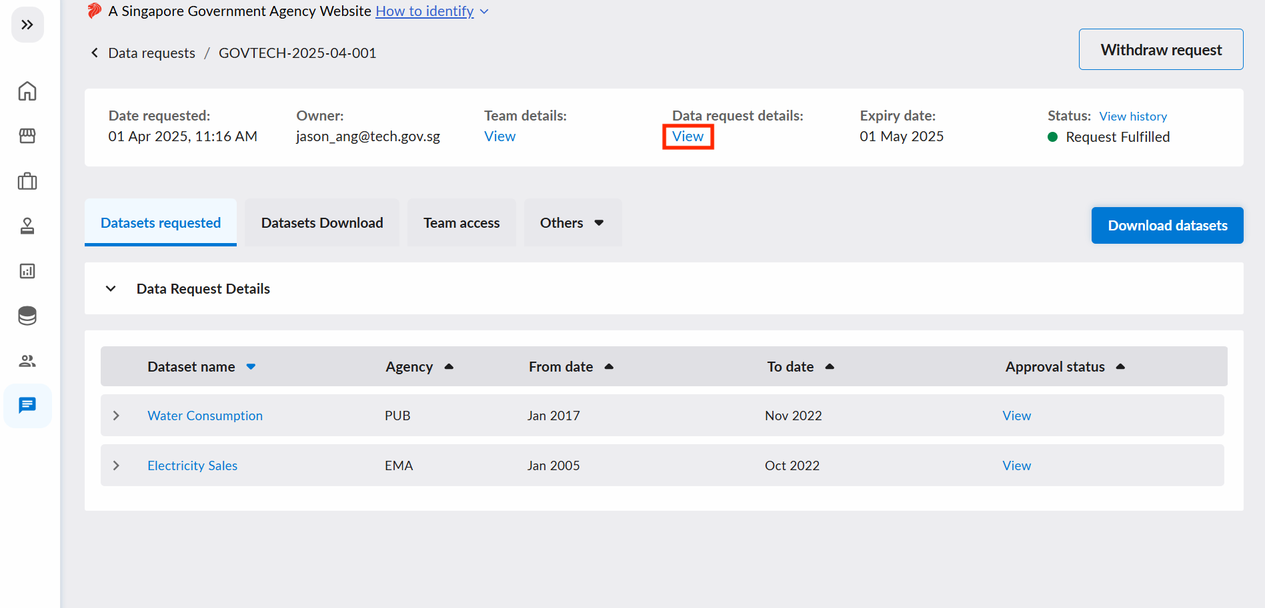The width and height of the screenshot is (1265, 608).
Task: Click the GOVTECH-2025-04-001 breadcrumb text
Action: 297,53
